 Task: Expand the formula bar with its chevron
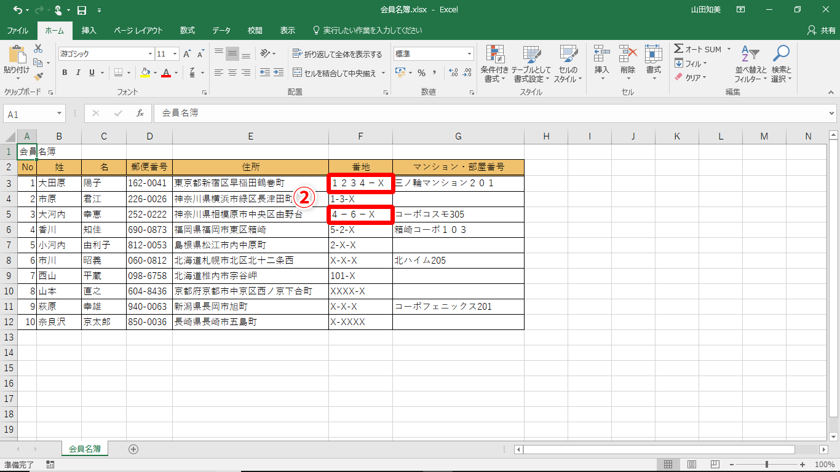[832, 113]
